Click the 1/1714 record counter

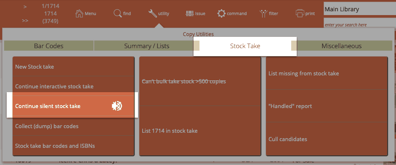[50, 6]
